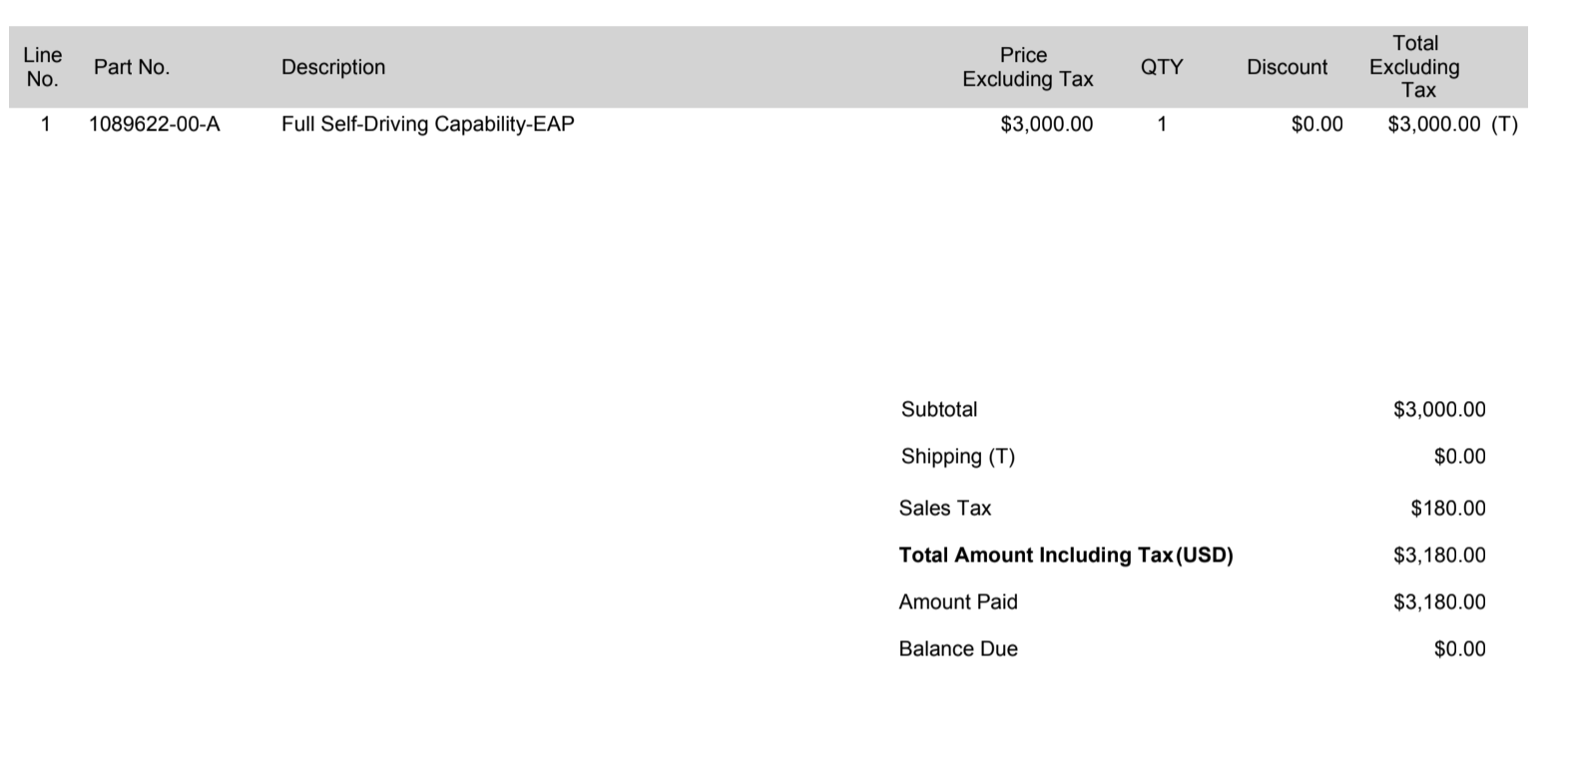1569x760 pixels.
Task: Click the Line No. column header
Action: (42, 67)
